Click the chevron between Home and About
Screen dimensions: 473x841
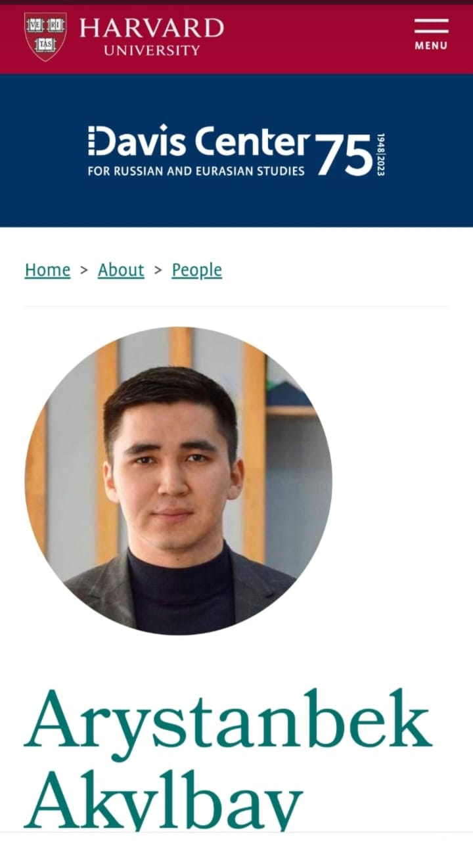(x=84, y=269)
